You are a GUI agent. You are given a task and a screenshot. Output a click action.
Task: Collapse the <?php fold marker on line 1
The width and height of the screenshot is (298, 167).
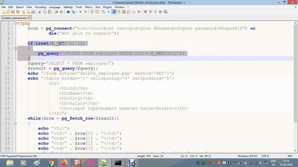[x=15, y=23]
